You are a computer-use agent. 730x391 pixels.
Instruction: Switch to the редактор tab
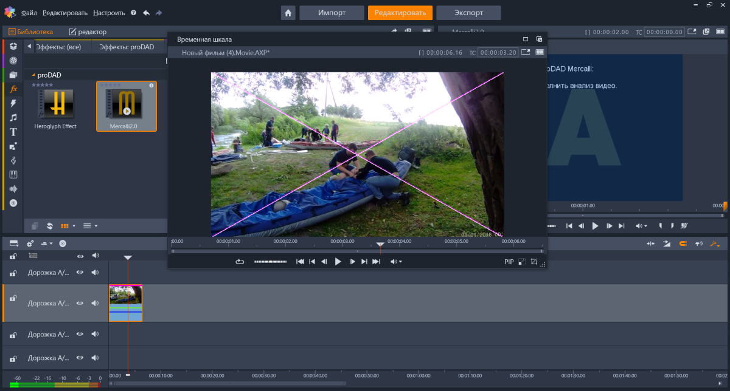88,32
